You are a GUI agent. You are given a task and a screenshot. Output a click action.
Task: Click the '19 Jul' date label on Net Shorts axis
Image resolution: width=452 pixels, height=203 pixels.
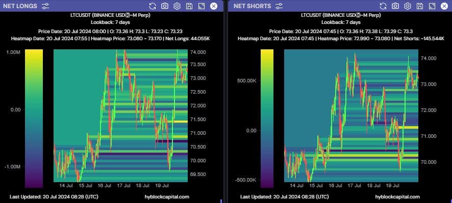tap(393, 186)
